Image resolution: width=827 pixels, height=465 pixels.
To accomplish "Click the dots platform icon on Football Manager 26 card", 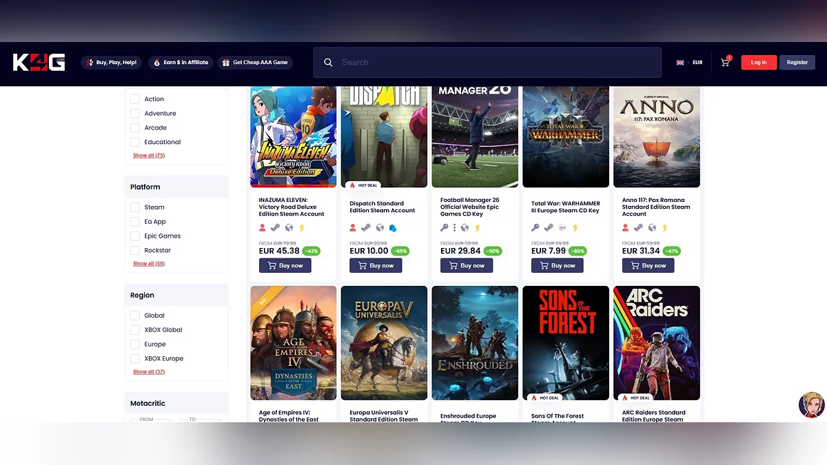I will [455, 228].
